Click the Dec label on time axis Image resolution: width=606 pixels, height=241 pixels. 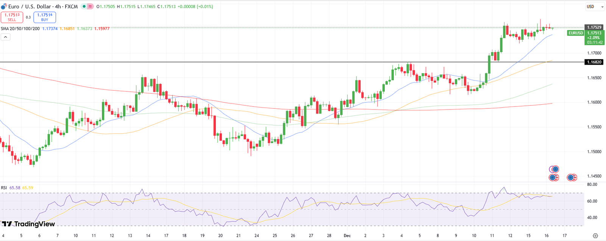coord(347,236)
